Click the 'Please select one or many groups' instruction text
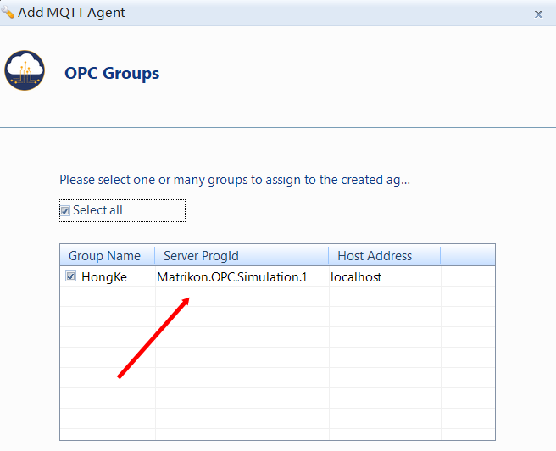556x451 pixels. [x=235, y=180]
